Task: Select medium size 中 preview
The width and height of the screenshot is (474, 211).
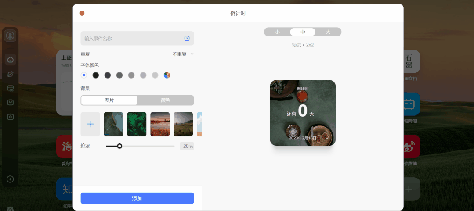Action: tap(303, 32)
